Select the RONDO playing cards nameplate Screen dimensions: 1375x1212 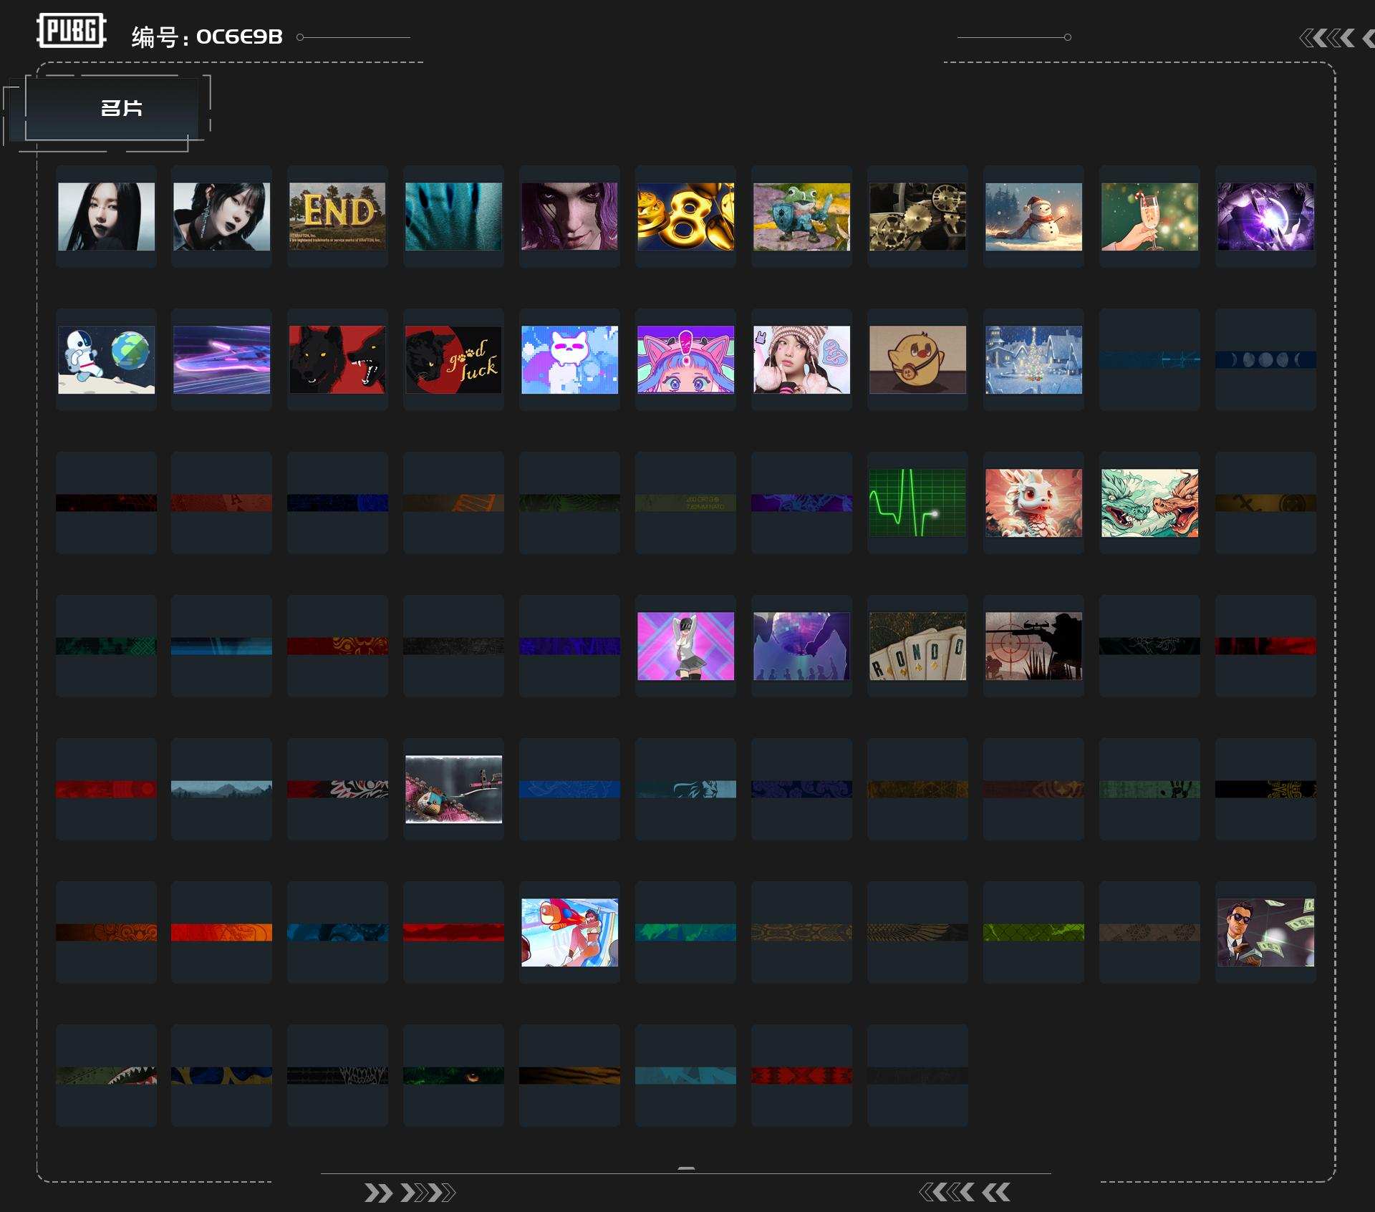pos(917,646)
